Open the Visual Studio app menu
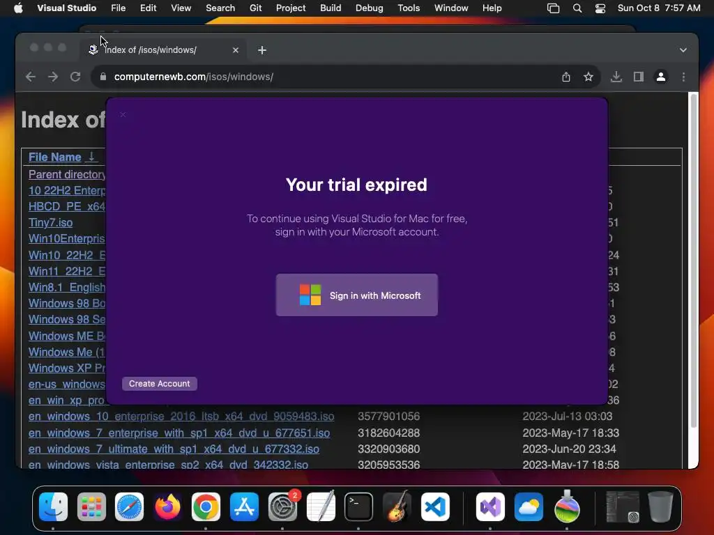The image size is (714, 535). [66, 8]
